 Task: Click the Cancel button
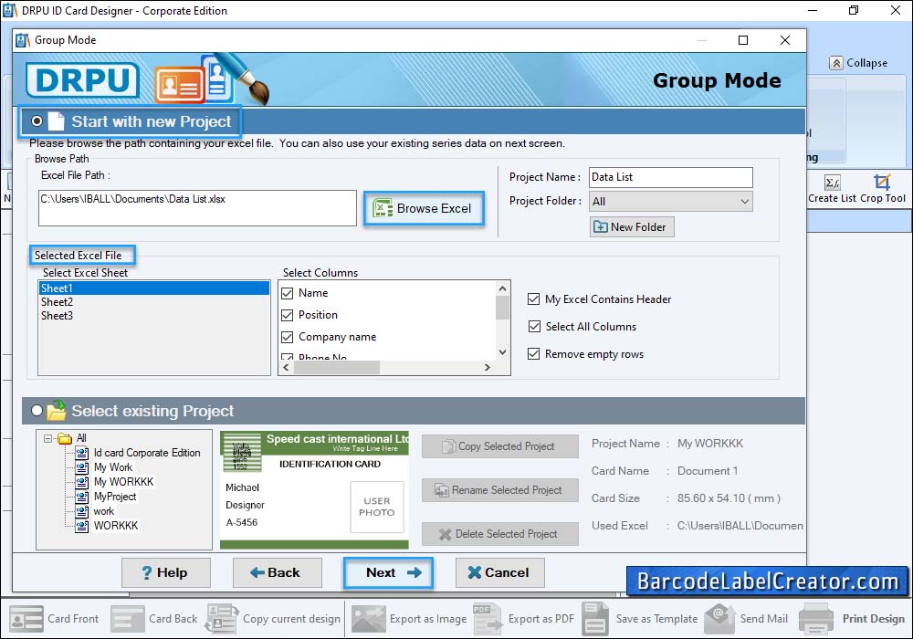[x=500, y=572]
